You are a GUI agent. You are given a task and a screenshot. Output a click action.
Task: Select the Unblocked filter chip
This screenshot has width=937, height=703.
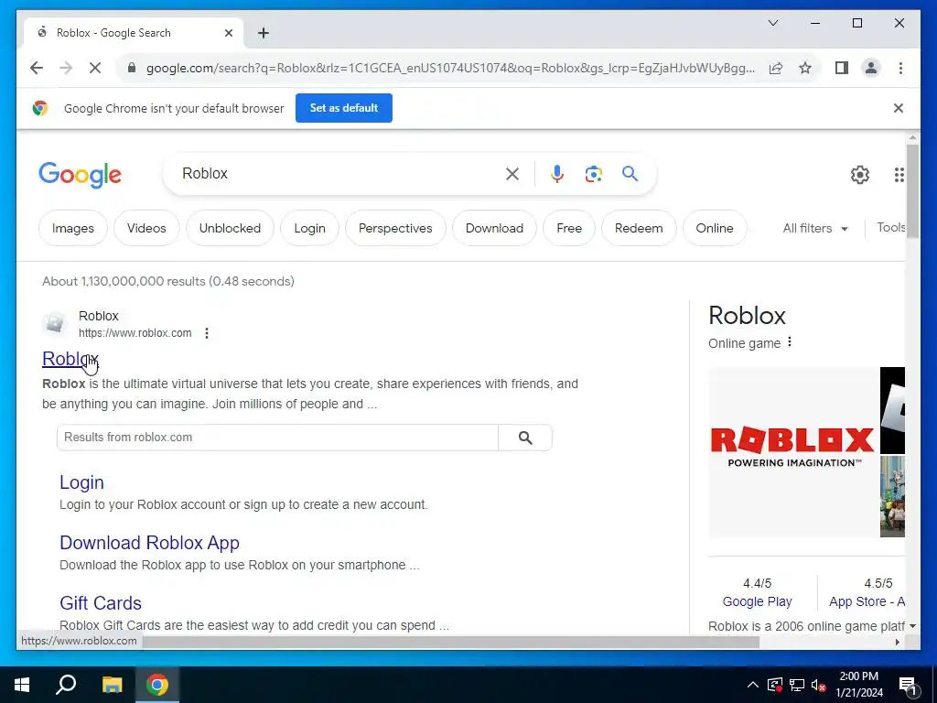pyautogui.click(x=230, y=228)
